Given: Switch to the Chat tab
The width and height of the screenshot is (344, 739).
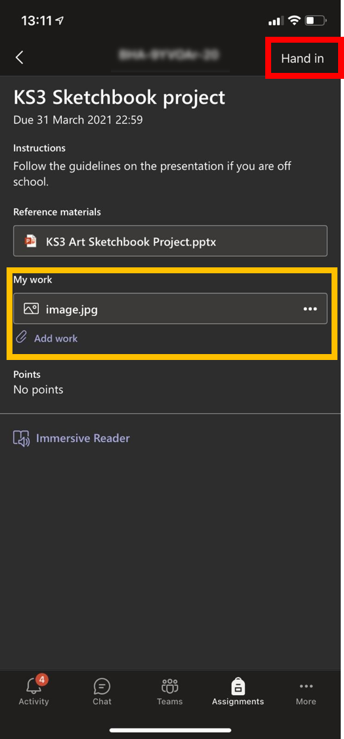Looking at the screenshot, I should pyautogui.click(x=102, y=692).
